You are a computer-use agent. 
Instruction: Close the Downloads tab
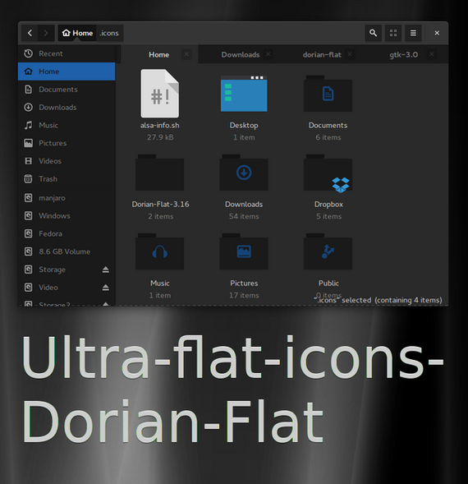[268, 54]
